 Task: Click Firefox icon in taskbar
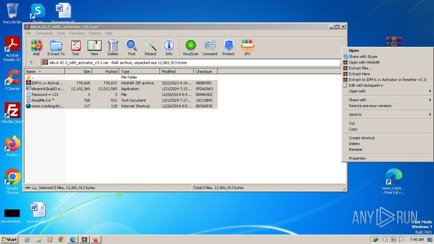[96, 240]
